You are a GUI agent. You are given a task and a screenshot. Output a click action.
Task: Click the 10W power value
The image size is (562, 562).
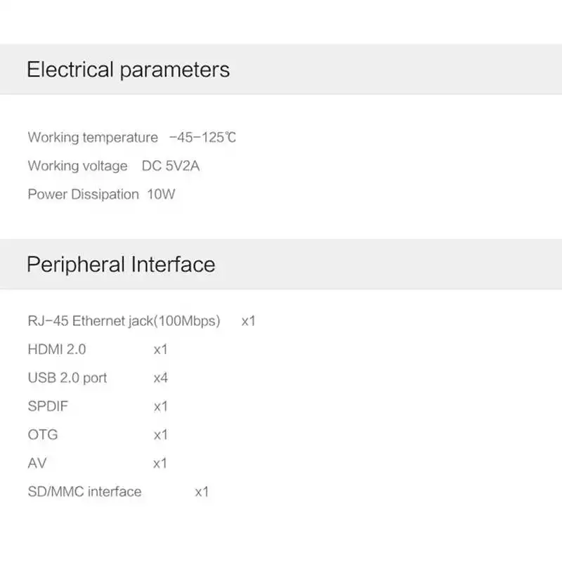click(x=162, y=195)
